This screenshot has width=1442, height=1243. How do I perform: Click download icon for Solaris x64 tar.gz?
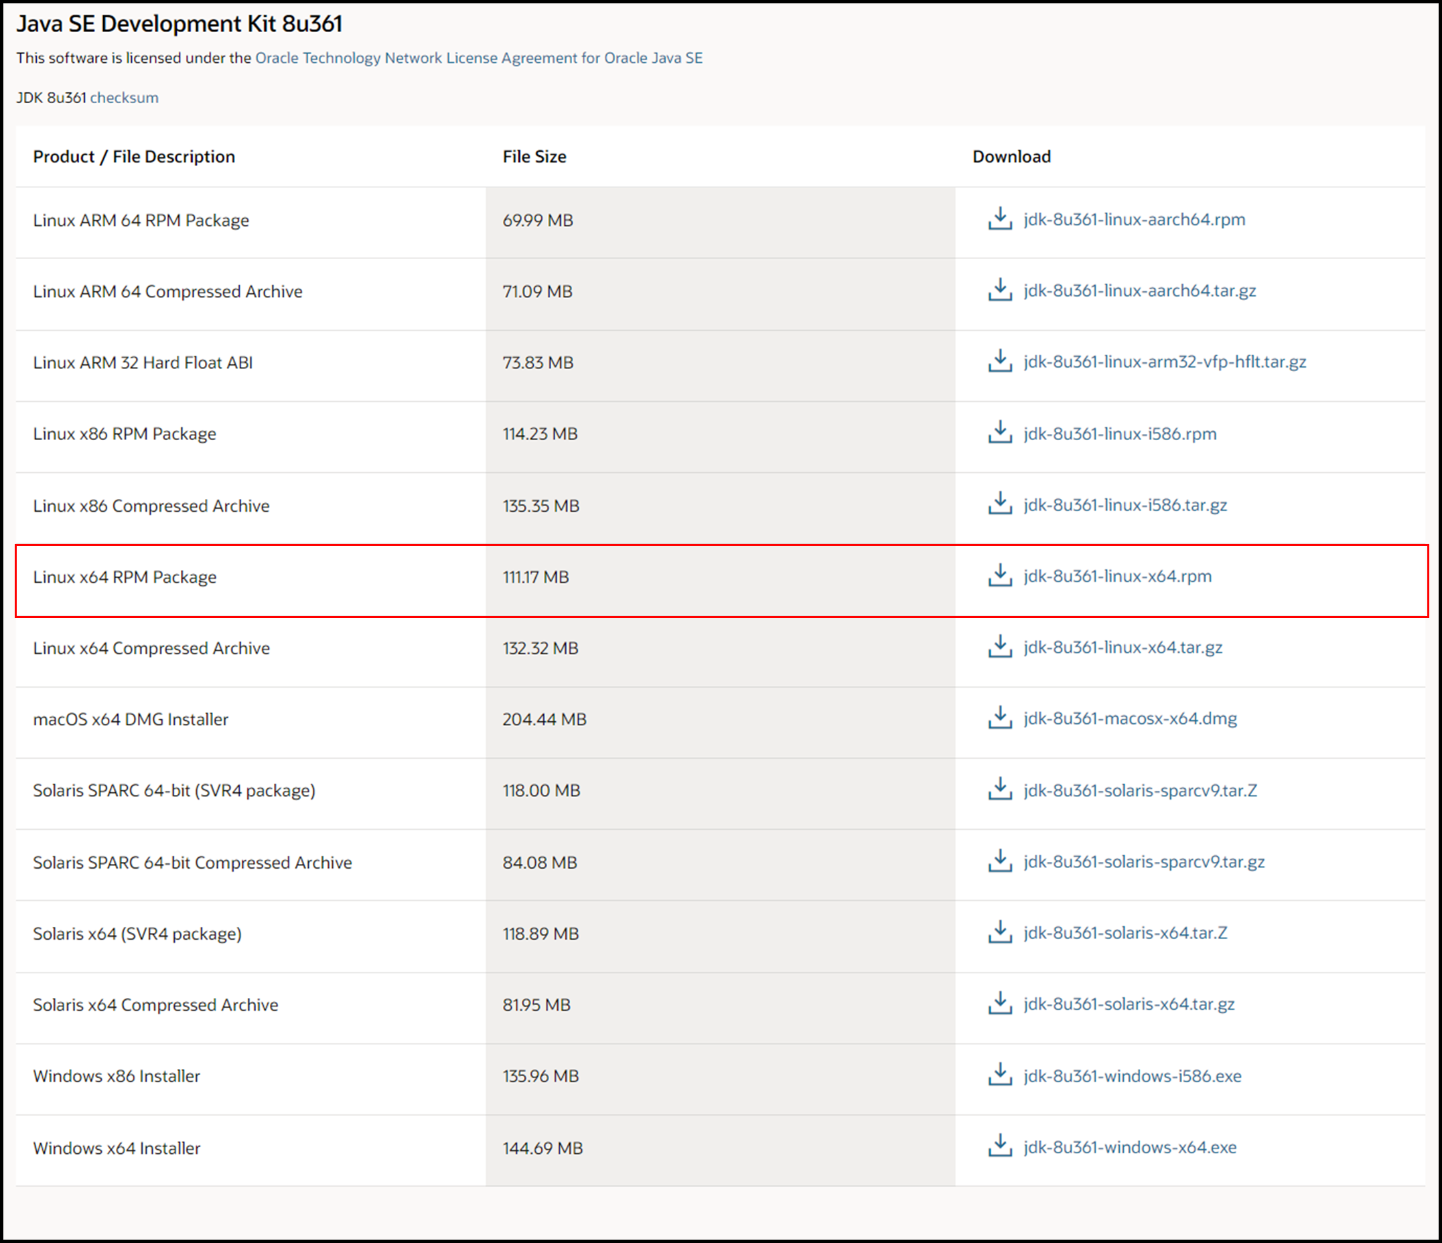click(x=1000, y=1004)
